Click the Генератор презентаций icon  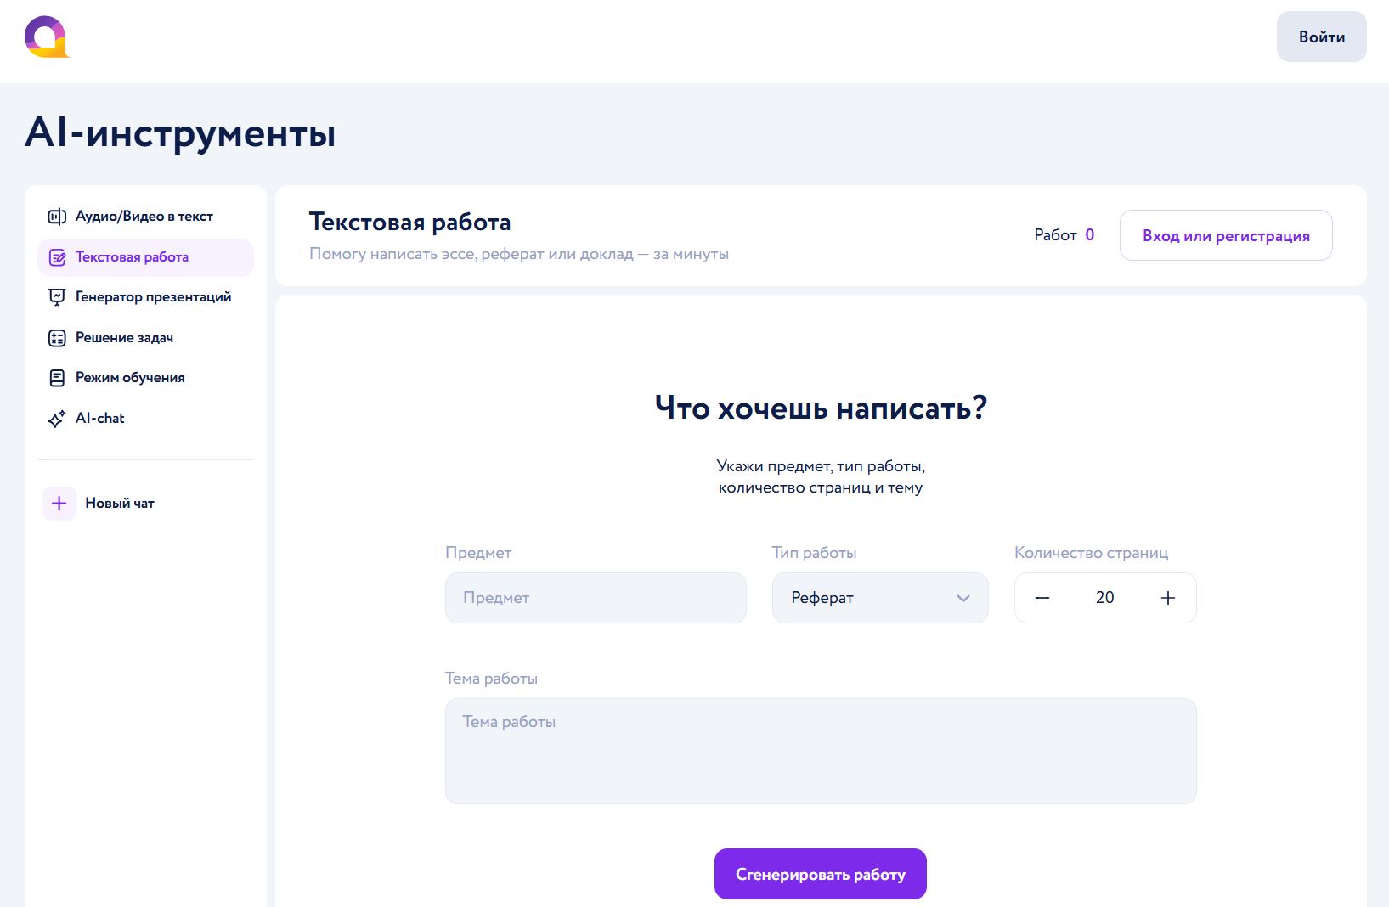point(57,297)
